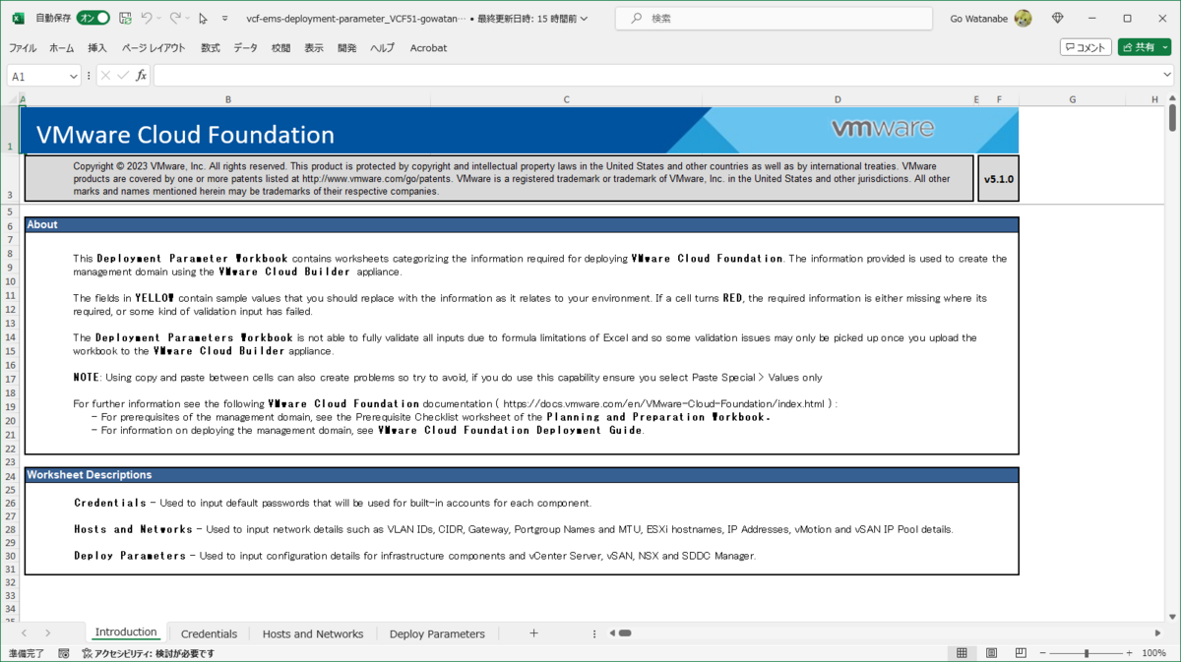Switch to Normal view icon
This screenshot has width=1181, height=662.
(962, 653)
